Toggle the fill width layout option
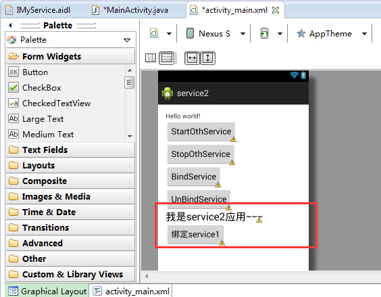 click(192, 58)
